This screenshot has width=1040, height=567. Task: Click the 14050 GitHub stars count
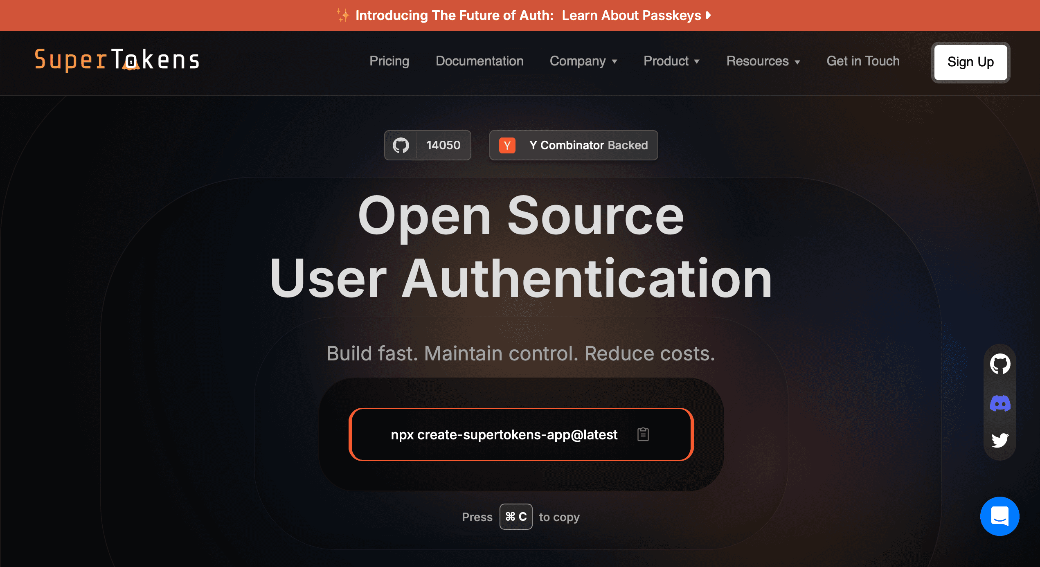[x=443, y=145]
